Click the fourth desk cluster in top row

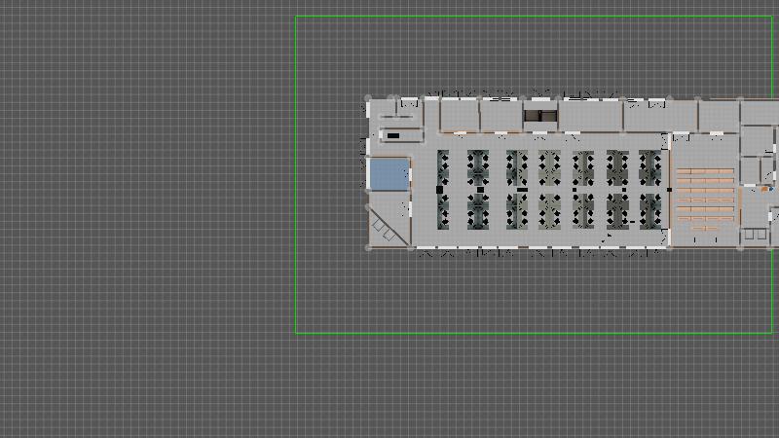(547, 165)
